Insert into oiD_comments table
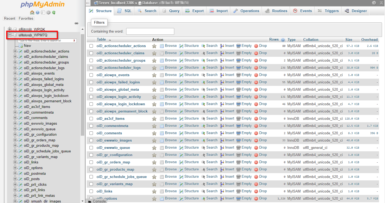This screenshot has width=385, height=203. (227, 133)
